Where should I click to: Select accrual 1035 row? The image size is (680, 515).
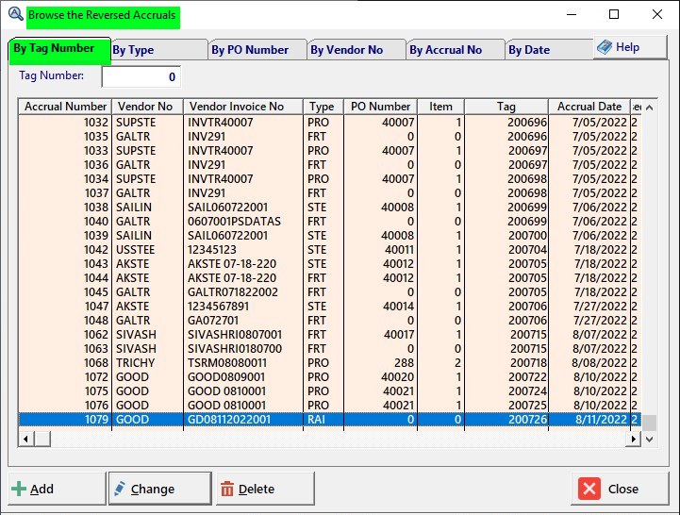click(x=329, y=137)
